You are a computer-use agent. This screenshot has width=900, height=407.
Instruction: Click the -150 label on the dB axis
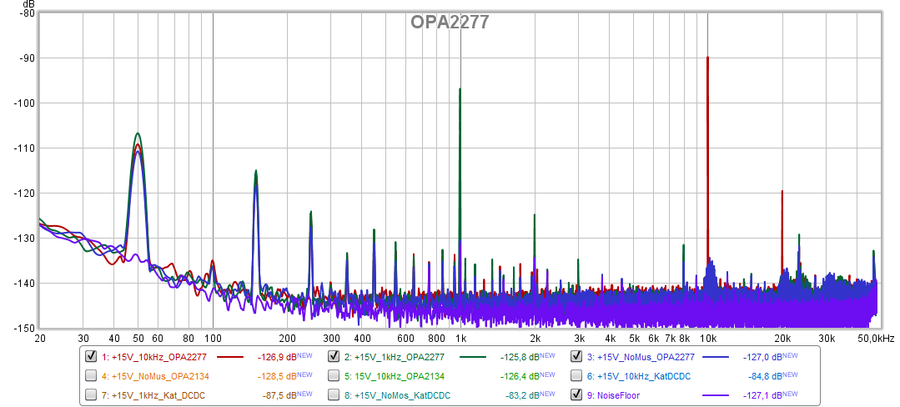[24, 329]
